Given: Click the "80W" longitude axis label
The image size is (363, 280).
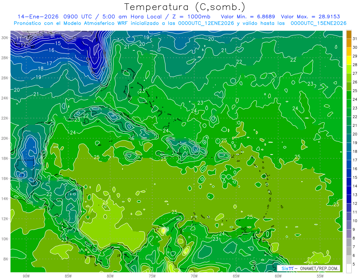Looking at the screenshot, I should click(110, 276).
